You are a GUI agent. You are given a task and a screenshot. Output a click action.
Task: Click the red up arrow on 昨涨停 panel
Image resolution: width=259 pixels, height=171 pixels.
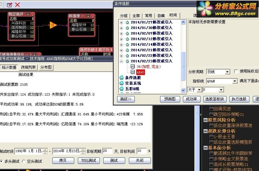93,16
